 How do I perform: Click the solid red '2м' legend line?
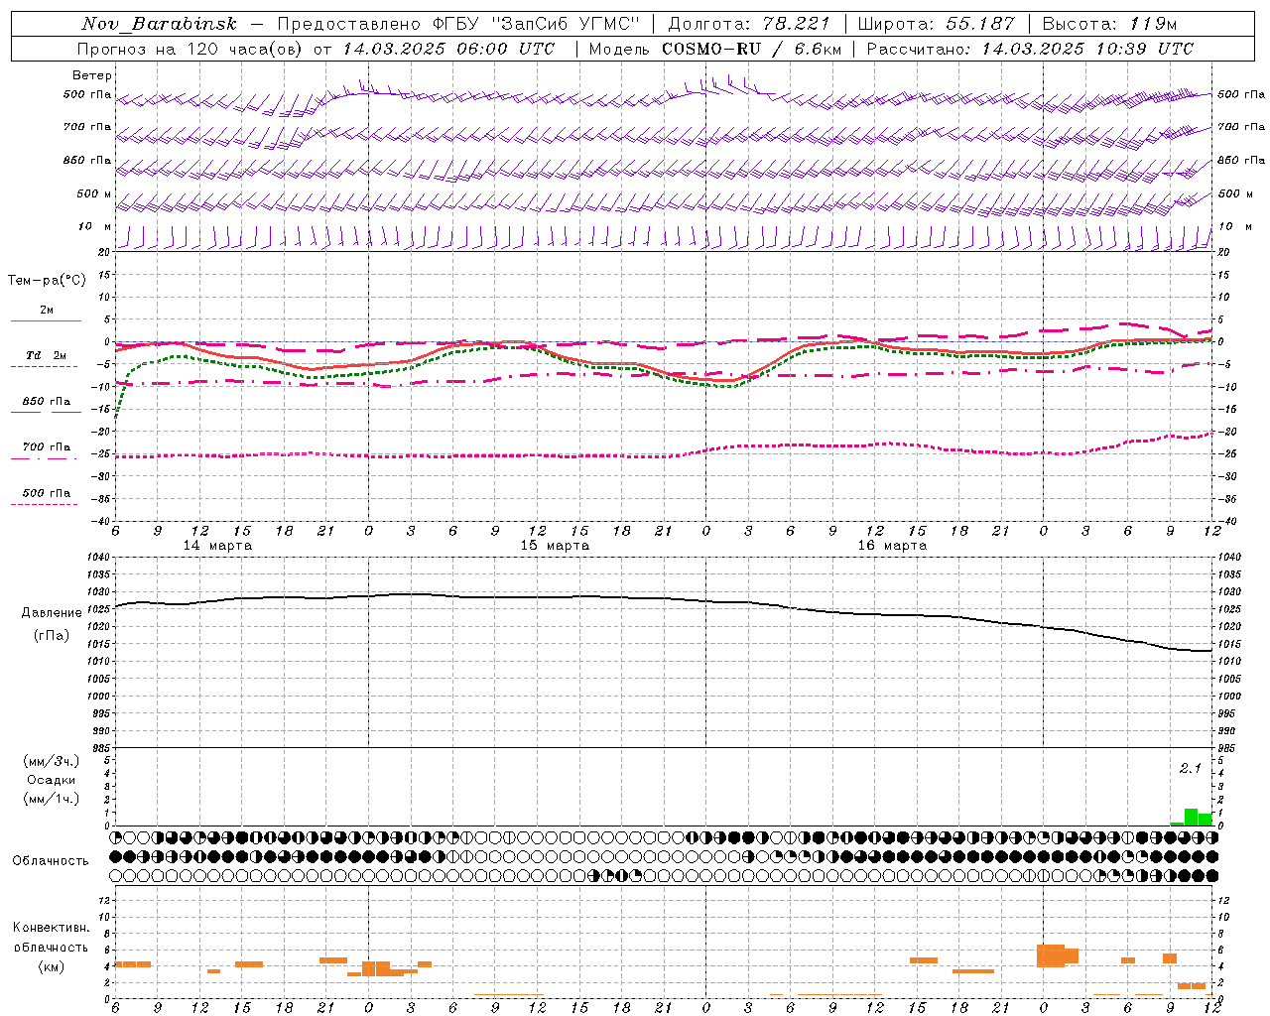pos(46,320)
